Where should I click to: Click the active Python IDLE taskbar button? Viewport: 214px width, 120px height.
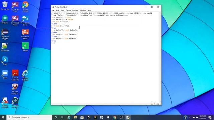coord(128,117)
